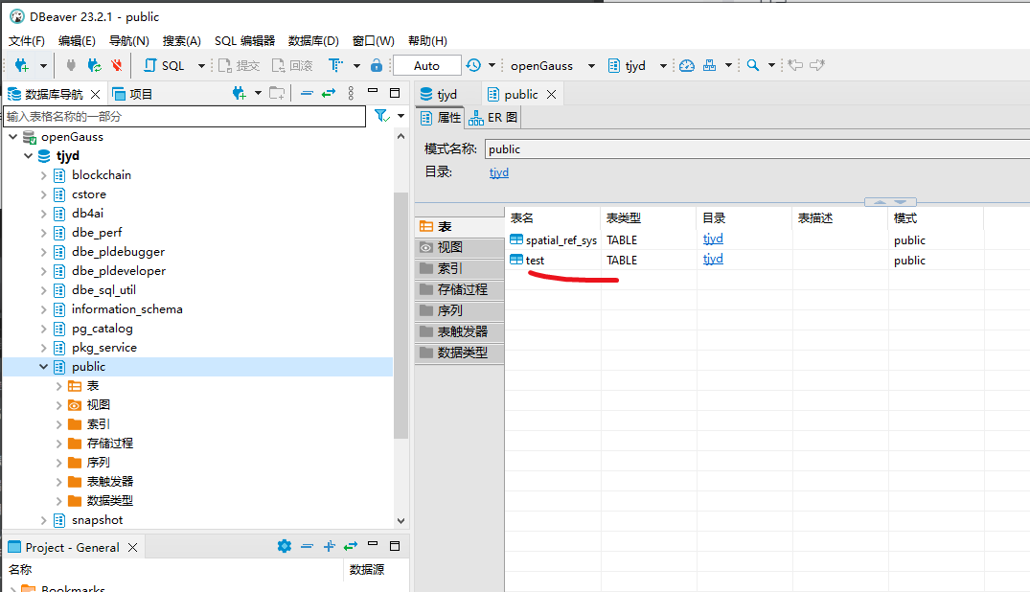This screenshot has width=1030, height=592.
Task: Toggle Auto commit mode
Action: pos(426,65)
